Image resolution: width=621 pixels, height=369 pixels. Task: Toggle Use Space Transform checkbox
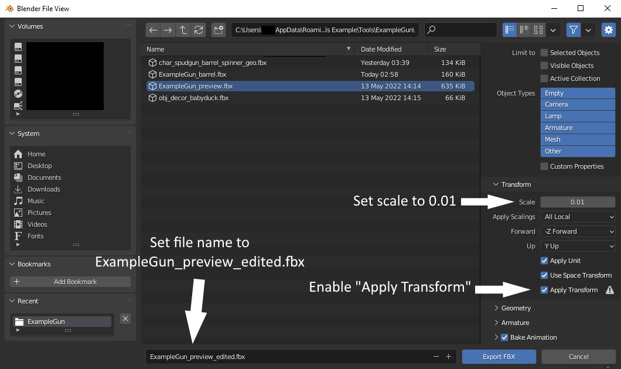click(x=544, y=275)
